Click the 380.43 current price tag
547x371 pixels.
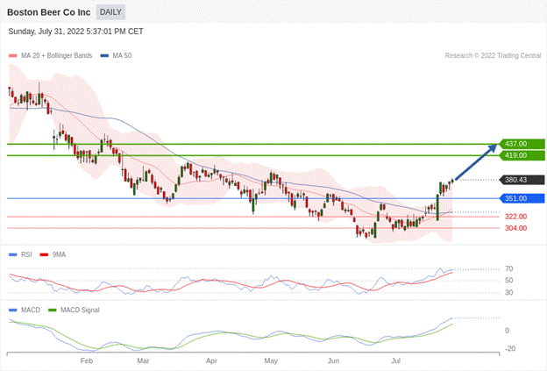(x=522, y=180)
